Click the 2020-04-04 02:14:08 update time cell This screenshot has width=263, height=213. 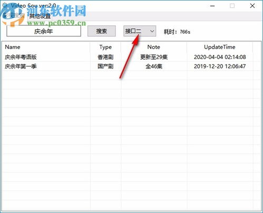pos(220,57)
